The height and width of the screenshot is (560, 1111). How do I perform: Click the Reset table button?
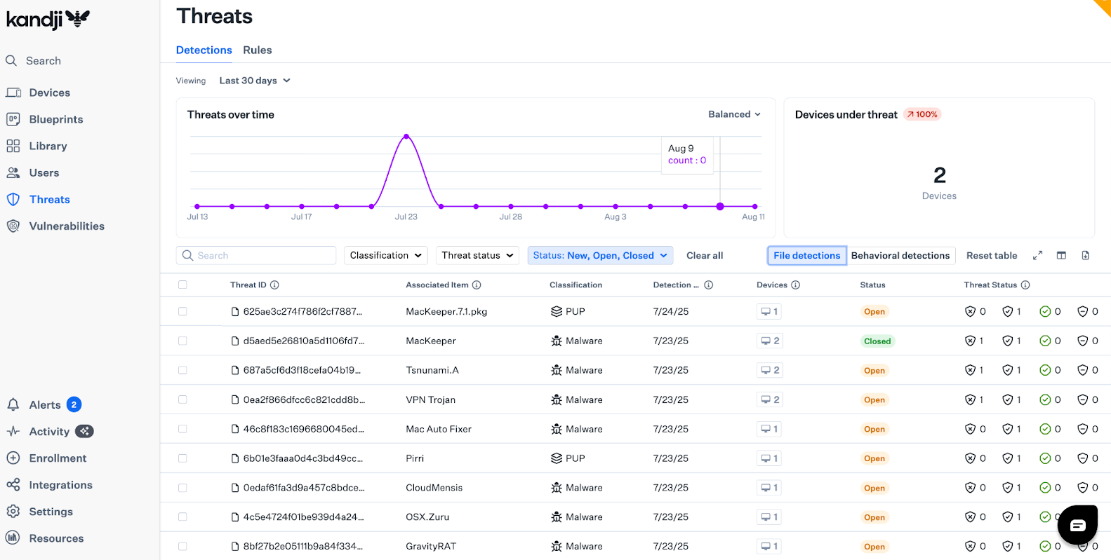point(991,256)
